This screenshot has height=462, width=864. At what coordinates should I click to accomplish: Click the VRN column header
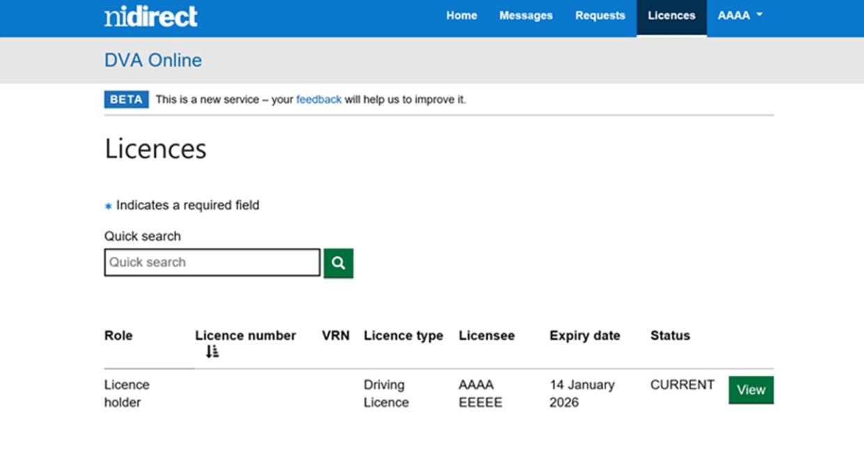(336, 335)
